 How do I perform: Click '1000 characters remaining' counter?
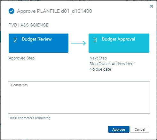(30, 118)
